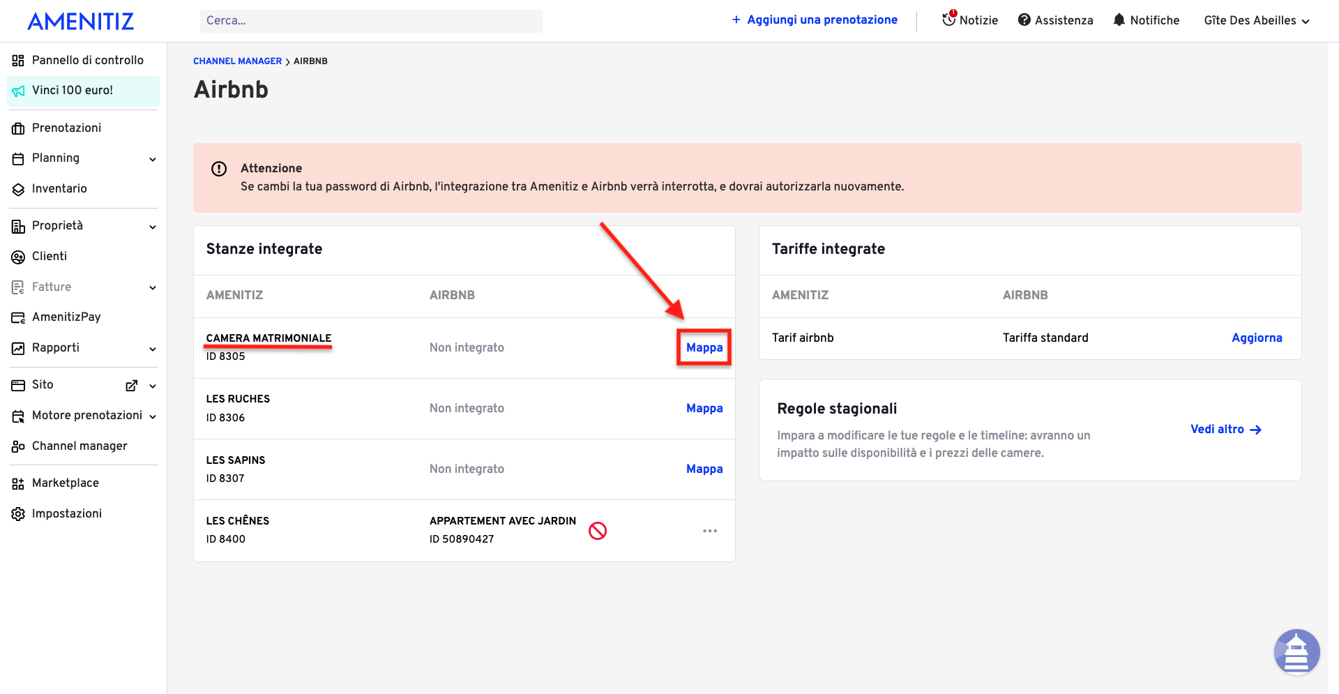
Task: Click the Motore prenotazioni icon
Action: pos(18,416)
